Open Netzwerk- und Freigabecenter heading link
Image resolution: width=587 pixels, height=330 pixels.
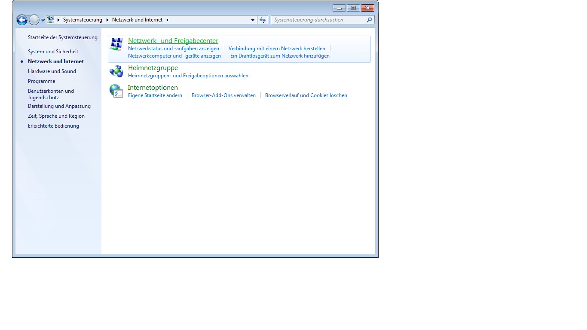click(x=173, y=41)
